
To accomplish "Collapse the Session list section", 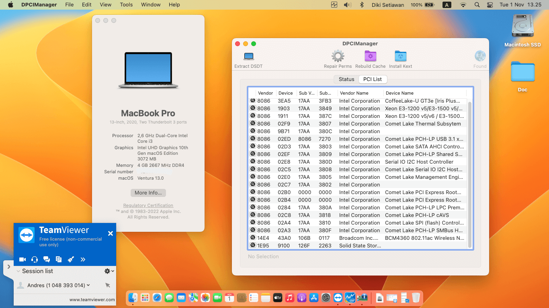I will (18, 271).
